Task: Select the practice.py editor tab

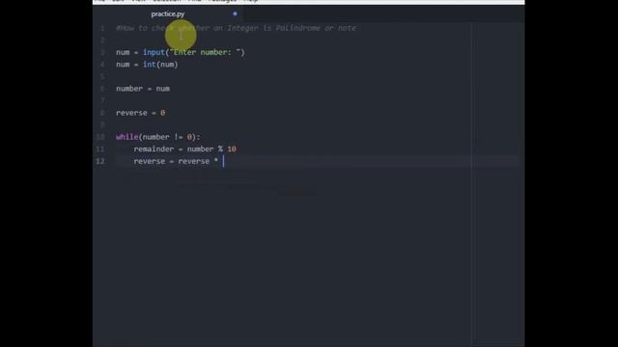Action: (x=168, y=14)
